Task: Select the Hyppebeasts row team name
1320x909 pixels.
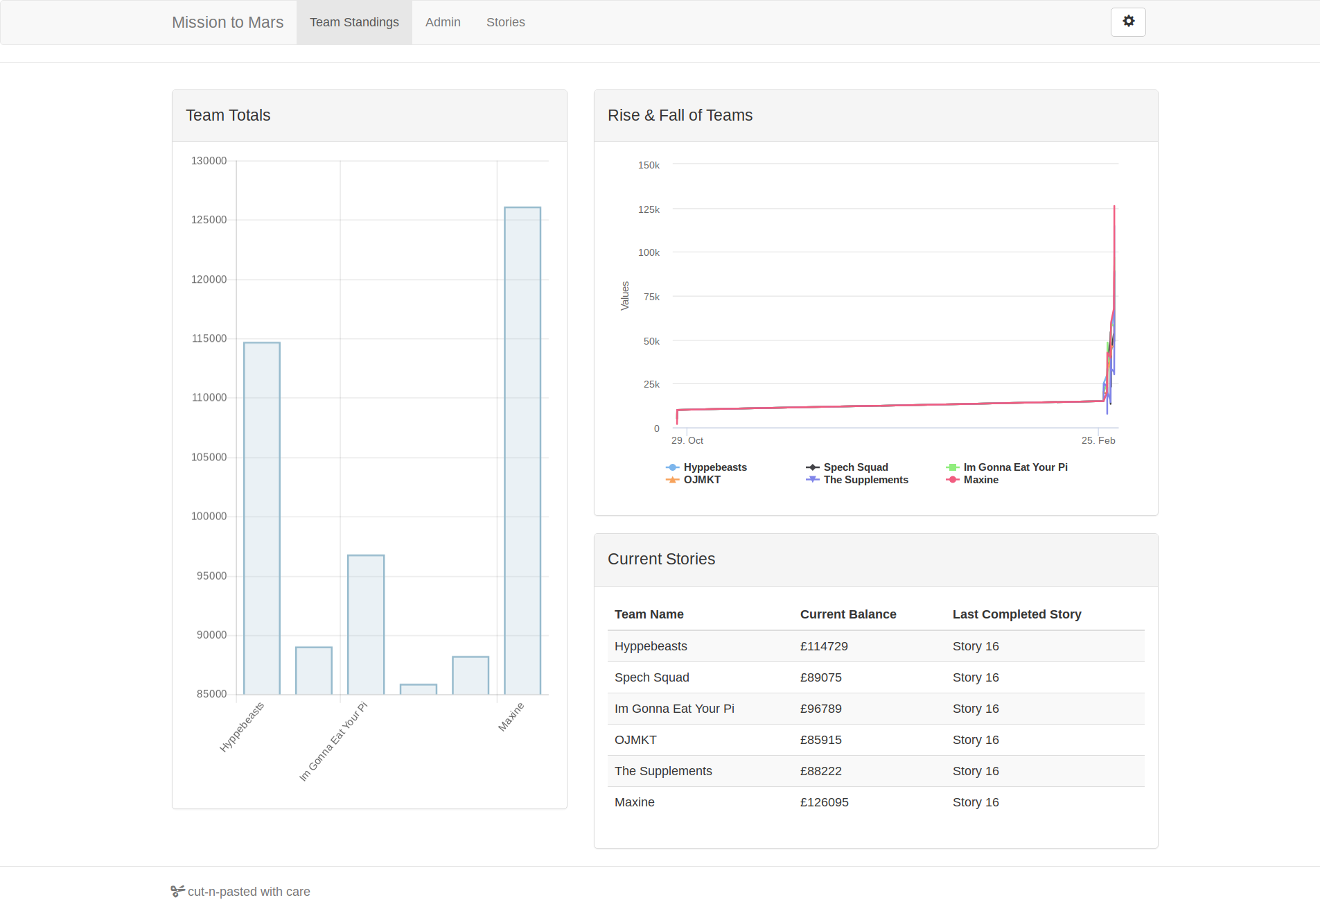Action: point(651,646)
